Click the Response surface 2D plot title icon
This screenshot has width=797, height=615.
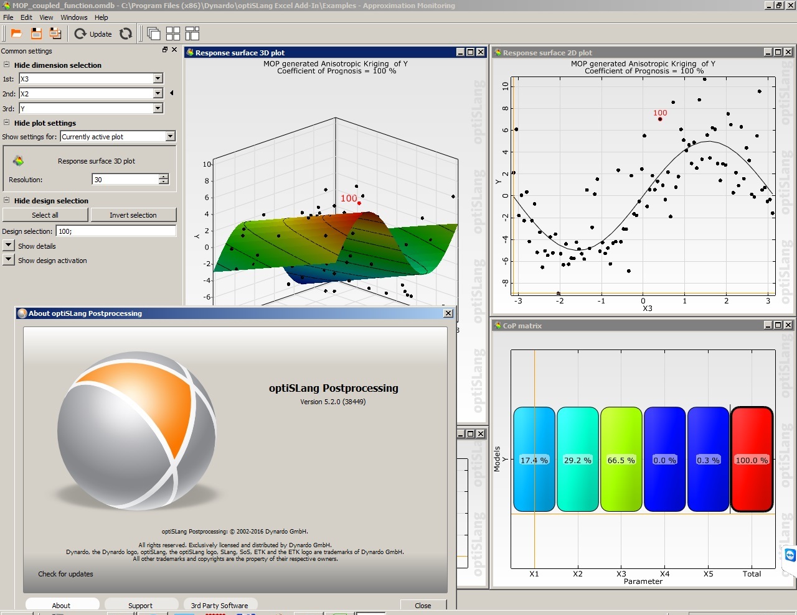pyautogui.click(x=498, y=52)
